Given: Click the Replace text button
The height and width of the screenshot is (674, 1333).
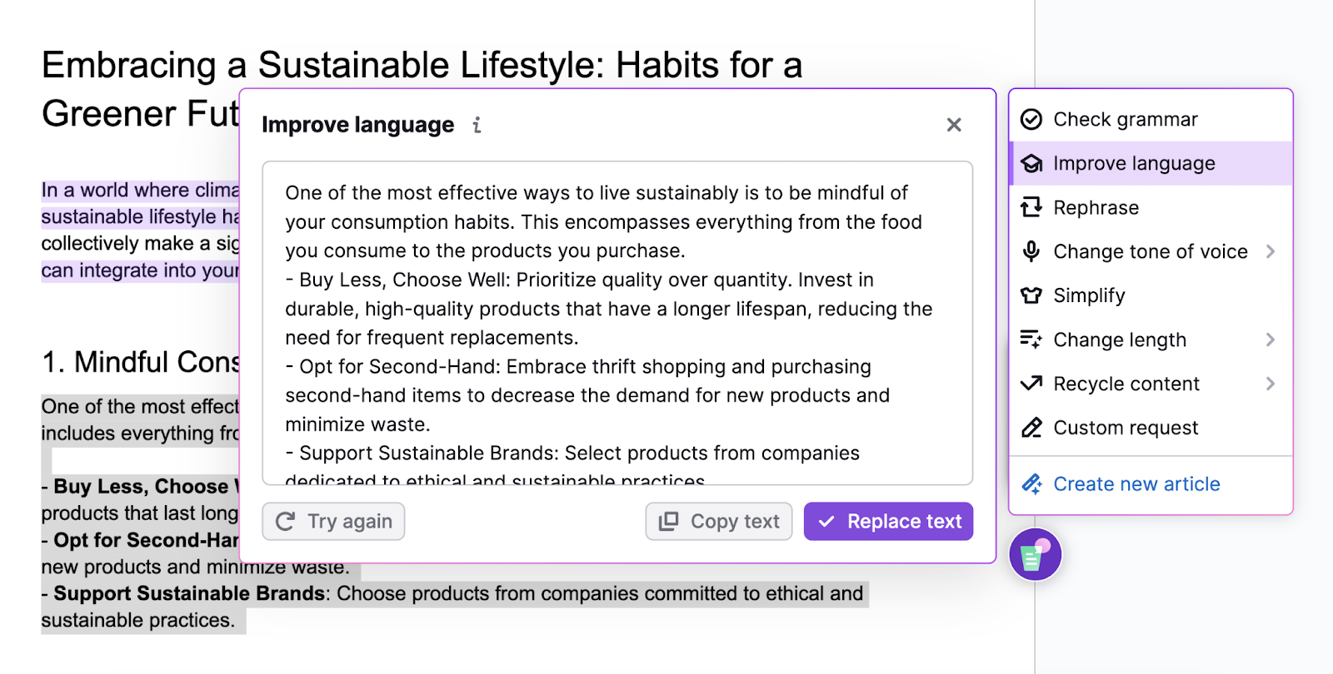Looking at the screenshot, I should 887,521.
